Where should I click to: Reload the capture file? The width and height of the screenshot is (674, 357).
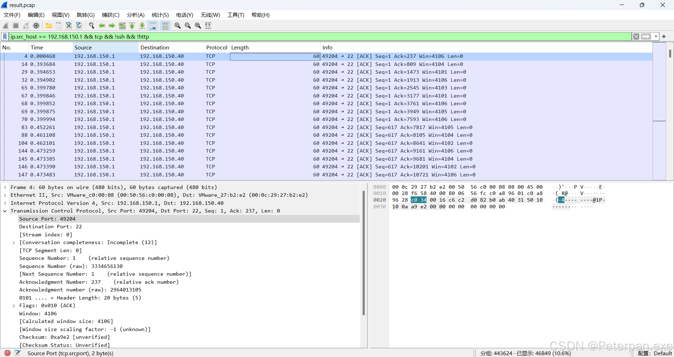[79, 26]
